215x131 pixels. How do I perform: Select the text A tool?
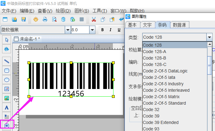point(7,107)
